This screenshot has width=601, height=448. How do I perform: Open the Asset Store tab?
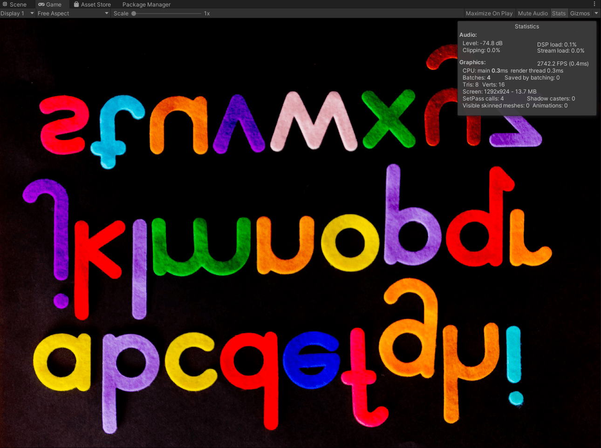pos(96,4)
